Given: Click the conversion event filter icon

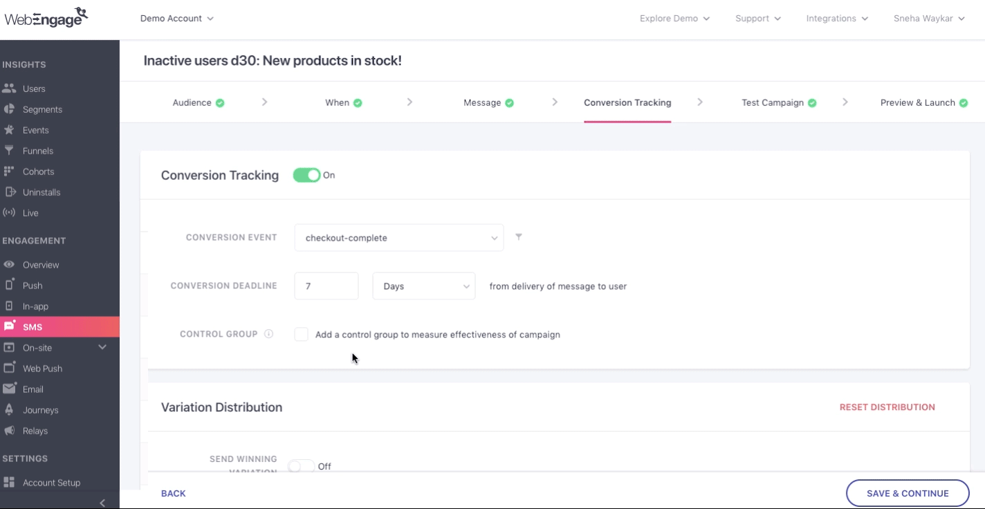Looking at the screenshot, I should coord(519,237).
